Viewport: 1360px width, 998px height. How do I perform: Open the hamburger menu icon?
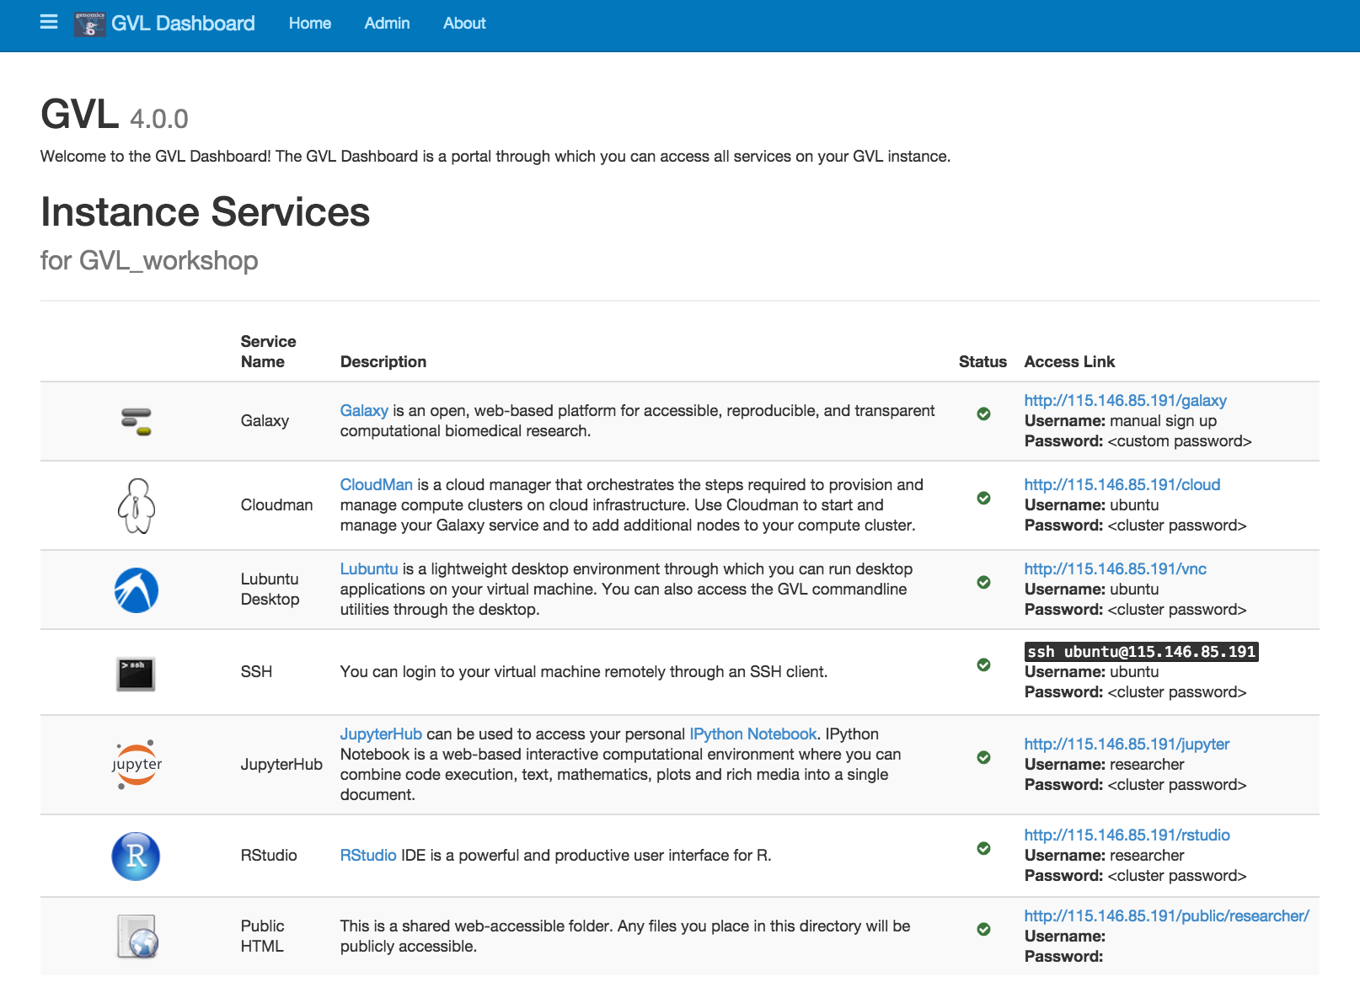tap(49, 22)
